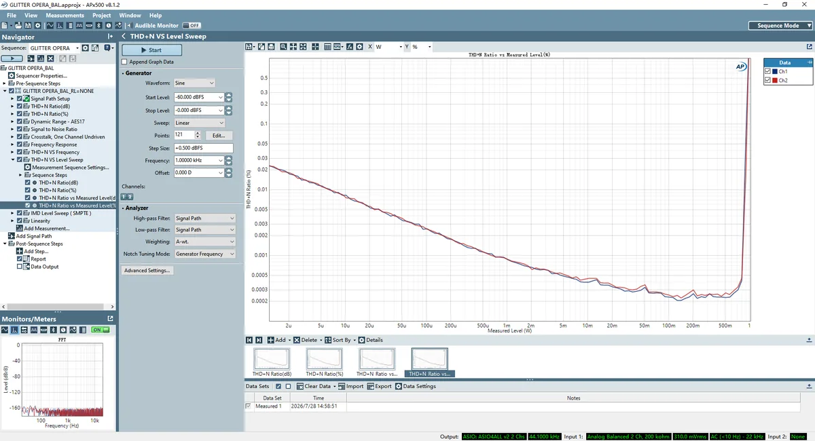Open the Sweep Linear dropdown

click(x=198, y=123)
